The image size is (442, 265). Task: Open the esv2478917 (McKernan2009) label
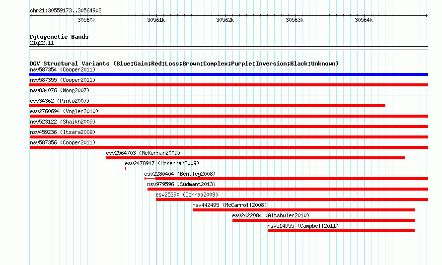[162, 163]
